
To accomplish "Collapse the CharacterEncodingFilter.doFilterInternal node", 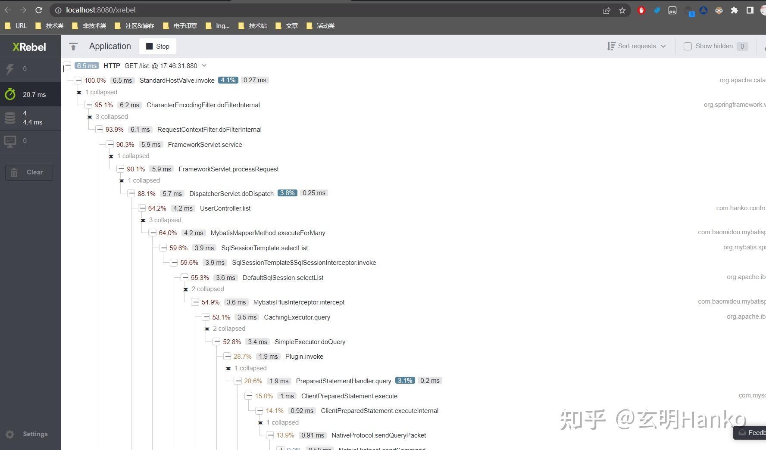I will [89, 105].
